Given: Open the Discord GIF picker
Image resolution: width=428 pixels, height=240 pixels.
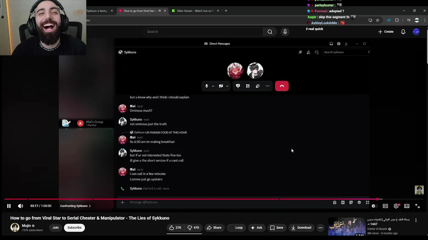Looking at the screenshot, I should tap(343, 202).
